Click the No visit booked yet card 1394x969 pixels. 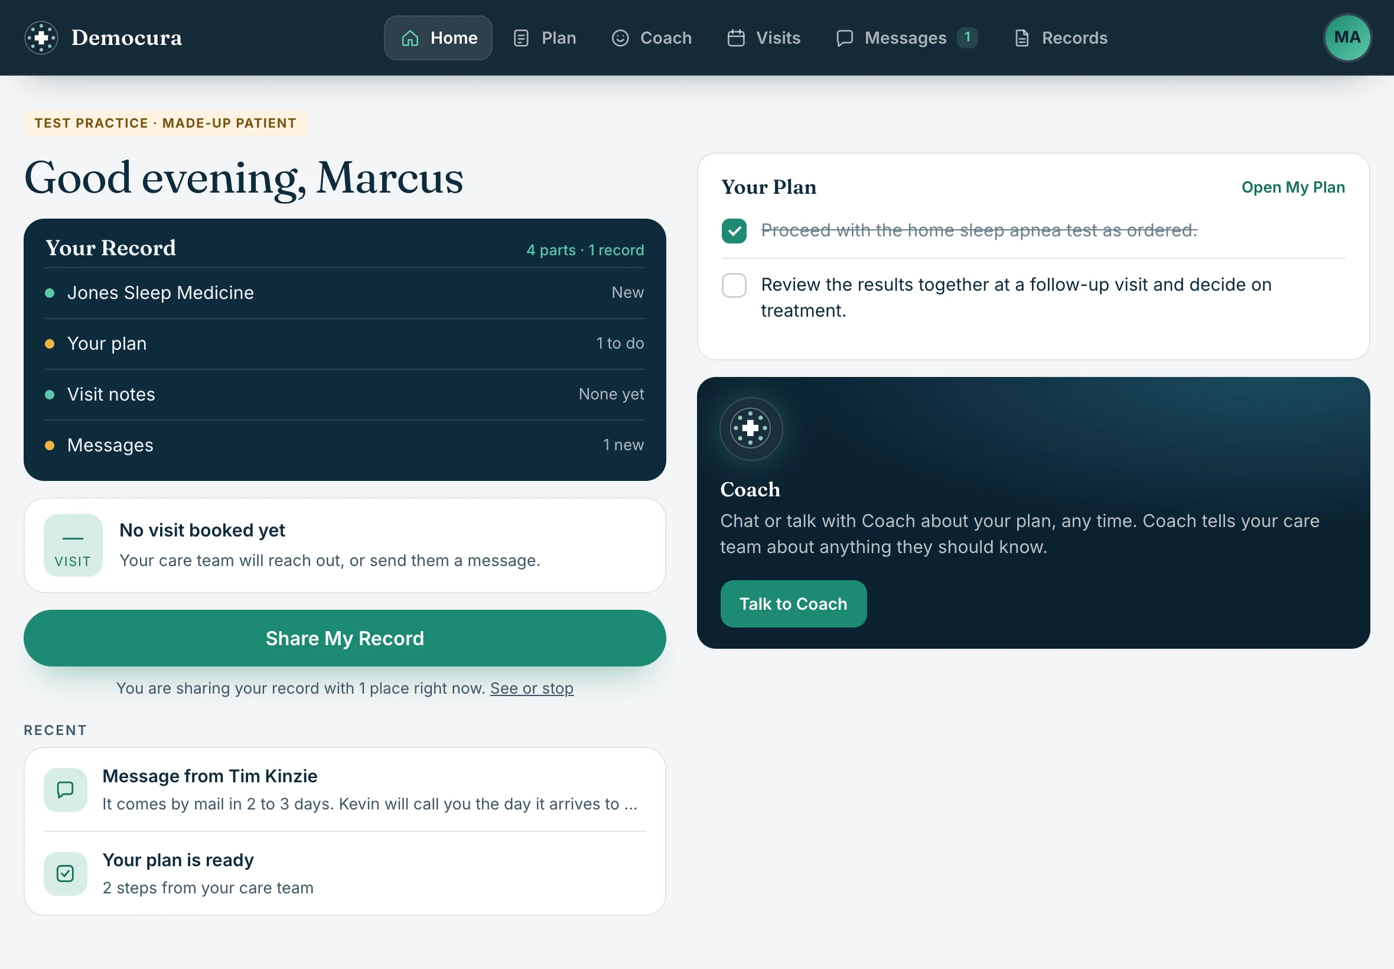[x=345, y=545]
